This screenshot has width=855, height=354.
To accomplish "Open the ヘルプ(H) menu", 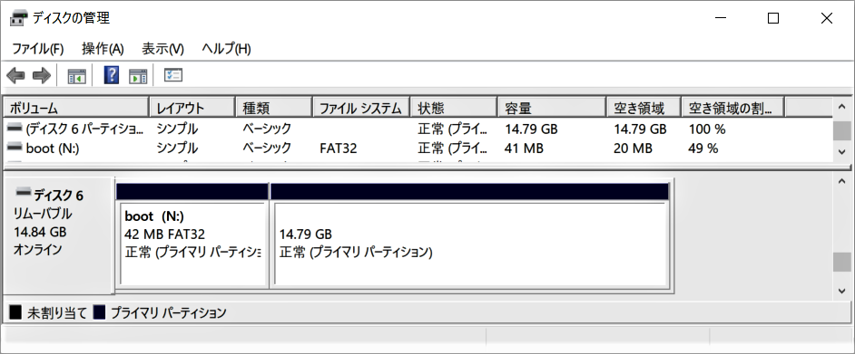I will tap(226, 49).
